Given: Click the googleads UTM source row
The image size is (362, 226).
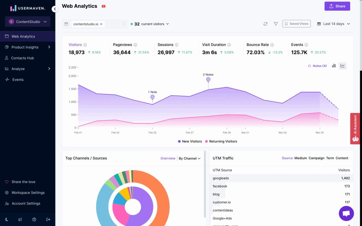Looking at the screenshot, I should 281,178.
